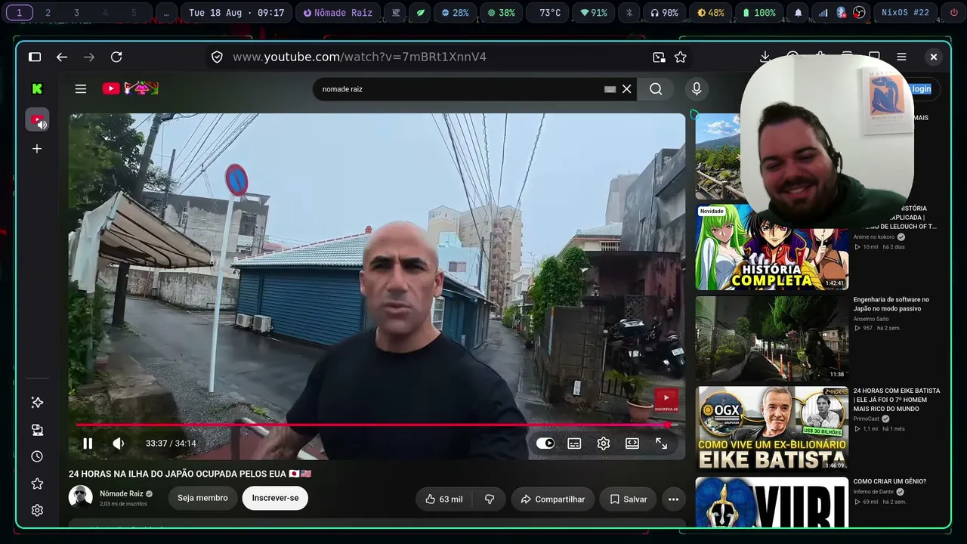This screenshot has width=967, height=544.
Task: Open the COMO CRIAR UM GÊNIO? title
Action: point(890,481)
